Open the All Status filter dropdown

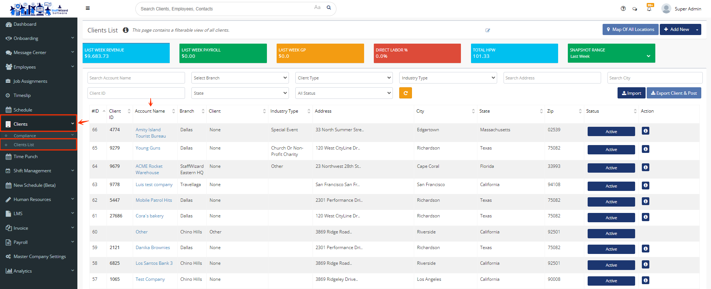pos(344,93)
